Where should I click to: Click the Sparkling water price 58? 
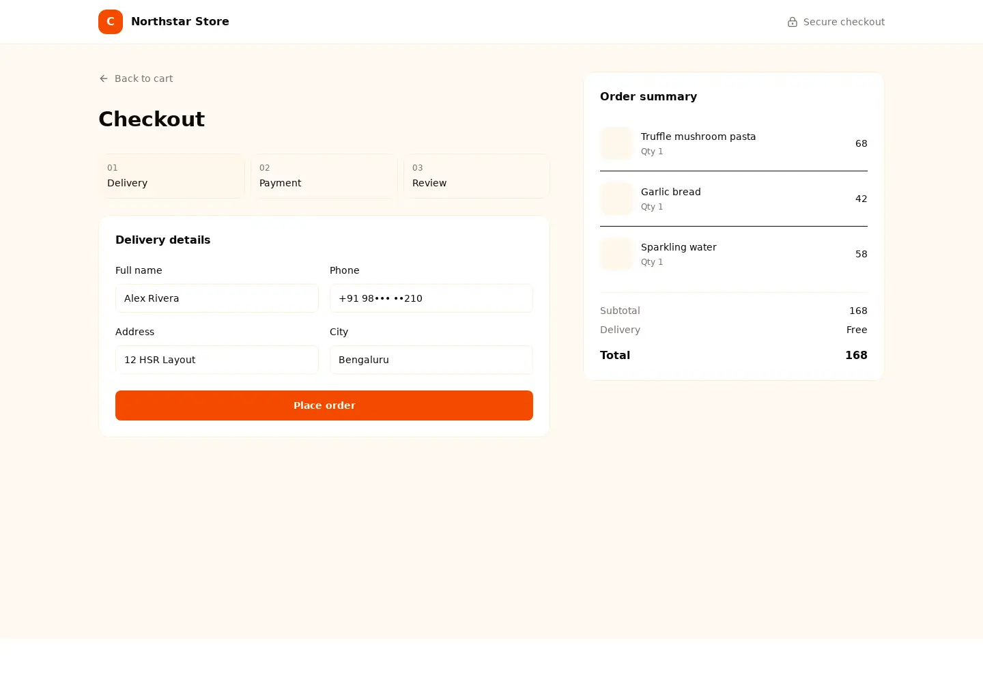[861, 254]
